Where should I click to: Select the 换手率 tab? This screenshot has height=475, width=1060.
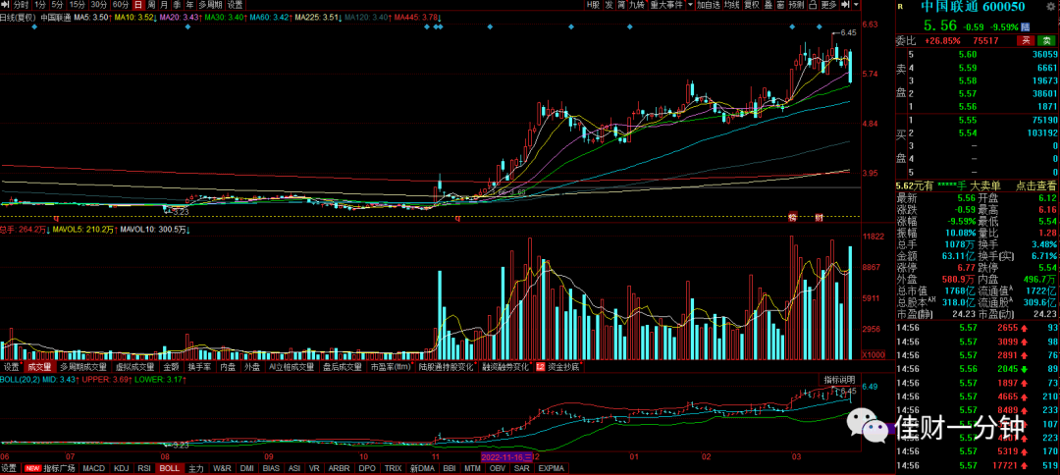click(199, 368)
